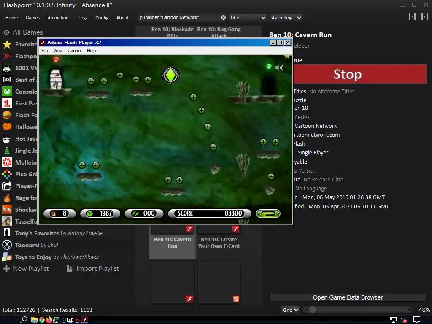The image size is (432, 324).
Task: Select the Molleindustria playlist icon
Action: tap(7, 162)
